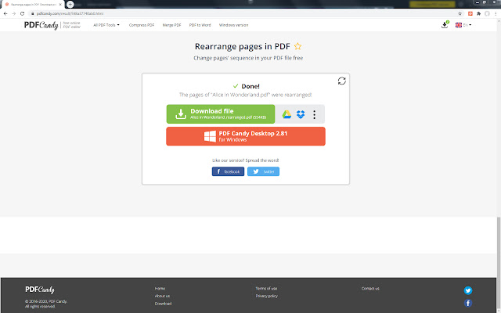
Task: Share on Facebook button
Action: 228,171
